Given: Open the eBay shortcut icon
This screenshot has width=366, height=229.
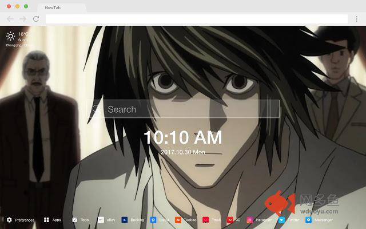Looking at the screenshot, I should 101,220.
